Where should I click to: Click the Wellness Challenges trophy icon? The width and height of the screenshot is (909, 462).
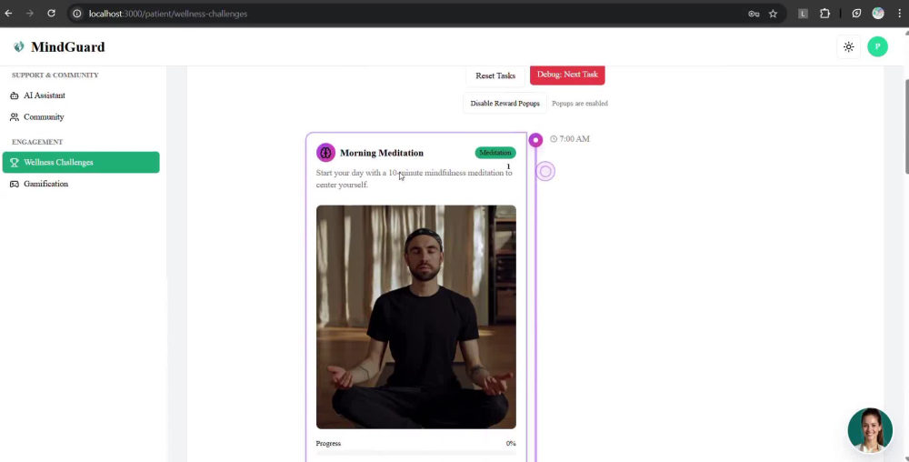click(x=15, y=162)
